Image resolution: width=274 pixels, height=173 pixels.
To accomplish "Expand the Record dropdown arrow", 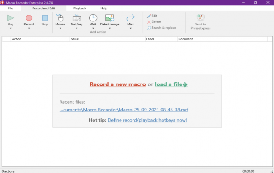I will [x=29, y=28].
